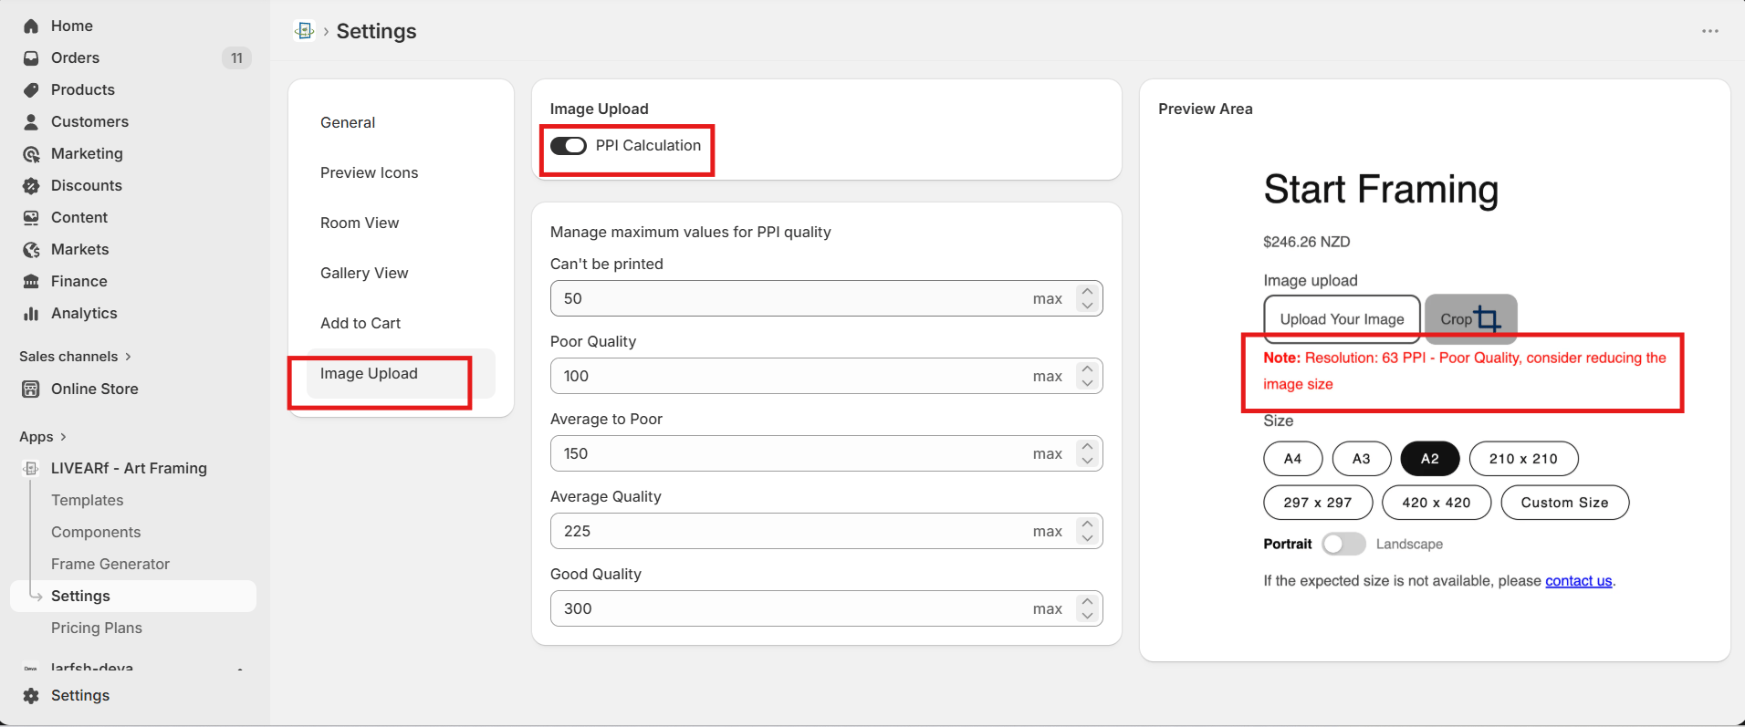Open the Room View settings tab
This screenshot has width=1745, height=727.
pos(402,223)
